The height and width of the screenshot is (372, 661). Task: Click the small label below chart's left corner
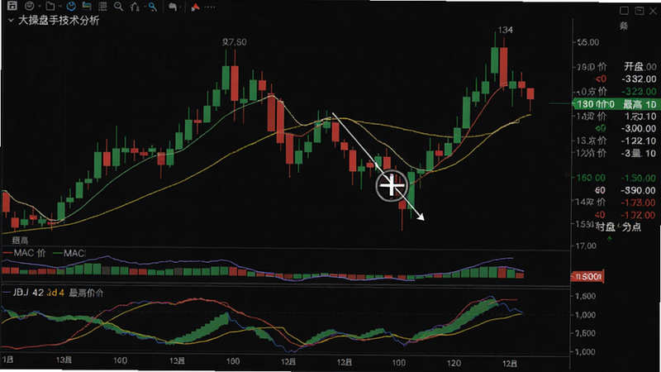pyautogui.click(x=20, y=241)
